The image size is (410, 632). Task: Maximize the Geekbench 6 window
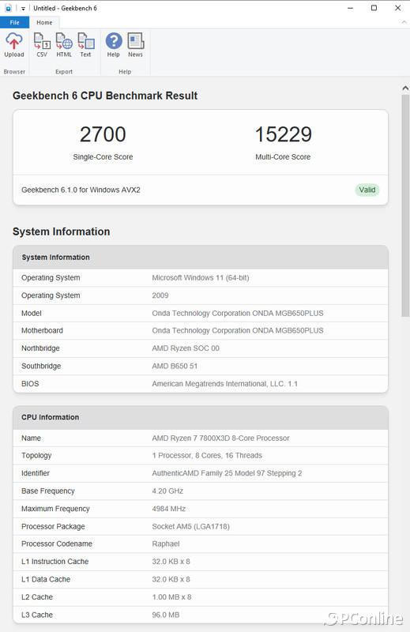[x=374, y=8]
